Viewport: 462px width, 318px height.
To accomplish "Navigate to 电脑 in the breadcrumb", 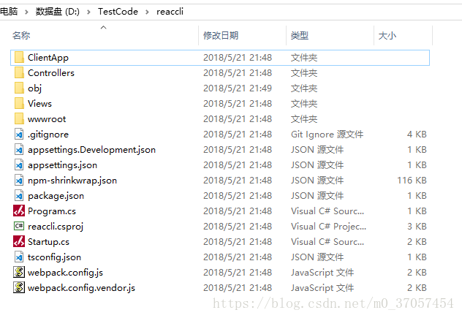I will [x=9, y=12].
